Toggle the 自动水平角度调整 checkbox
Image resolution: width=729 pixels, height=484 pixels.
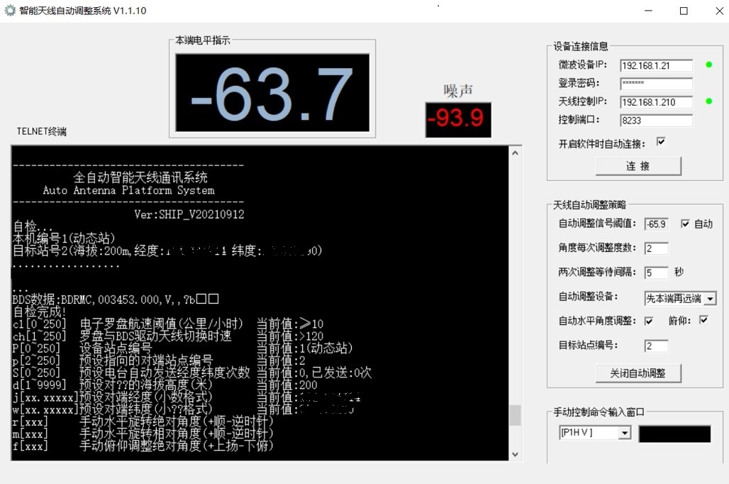click(x=649, y=321)
